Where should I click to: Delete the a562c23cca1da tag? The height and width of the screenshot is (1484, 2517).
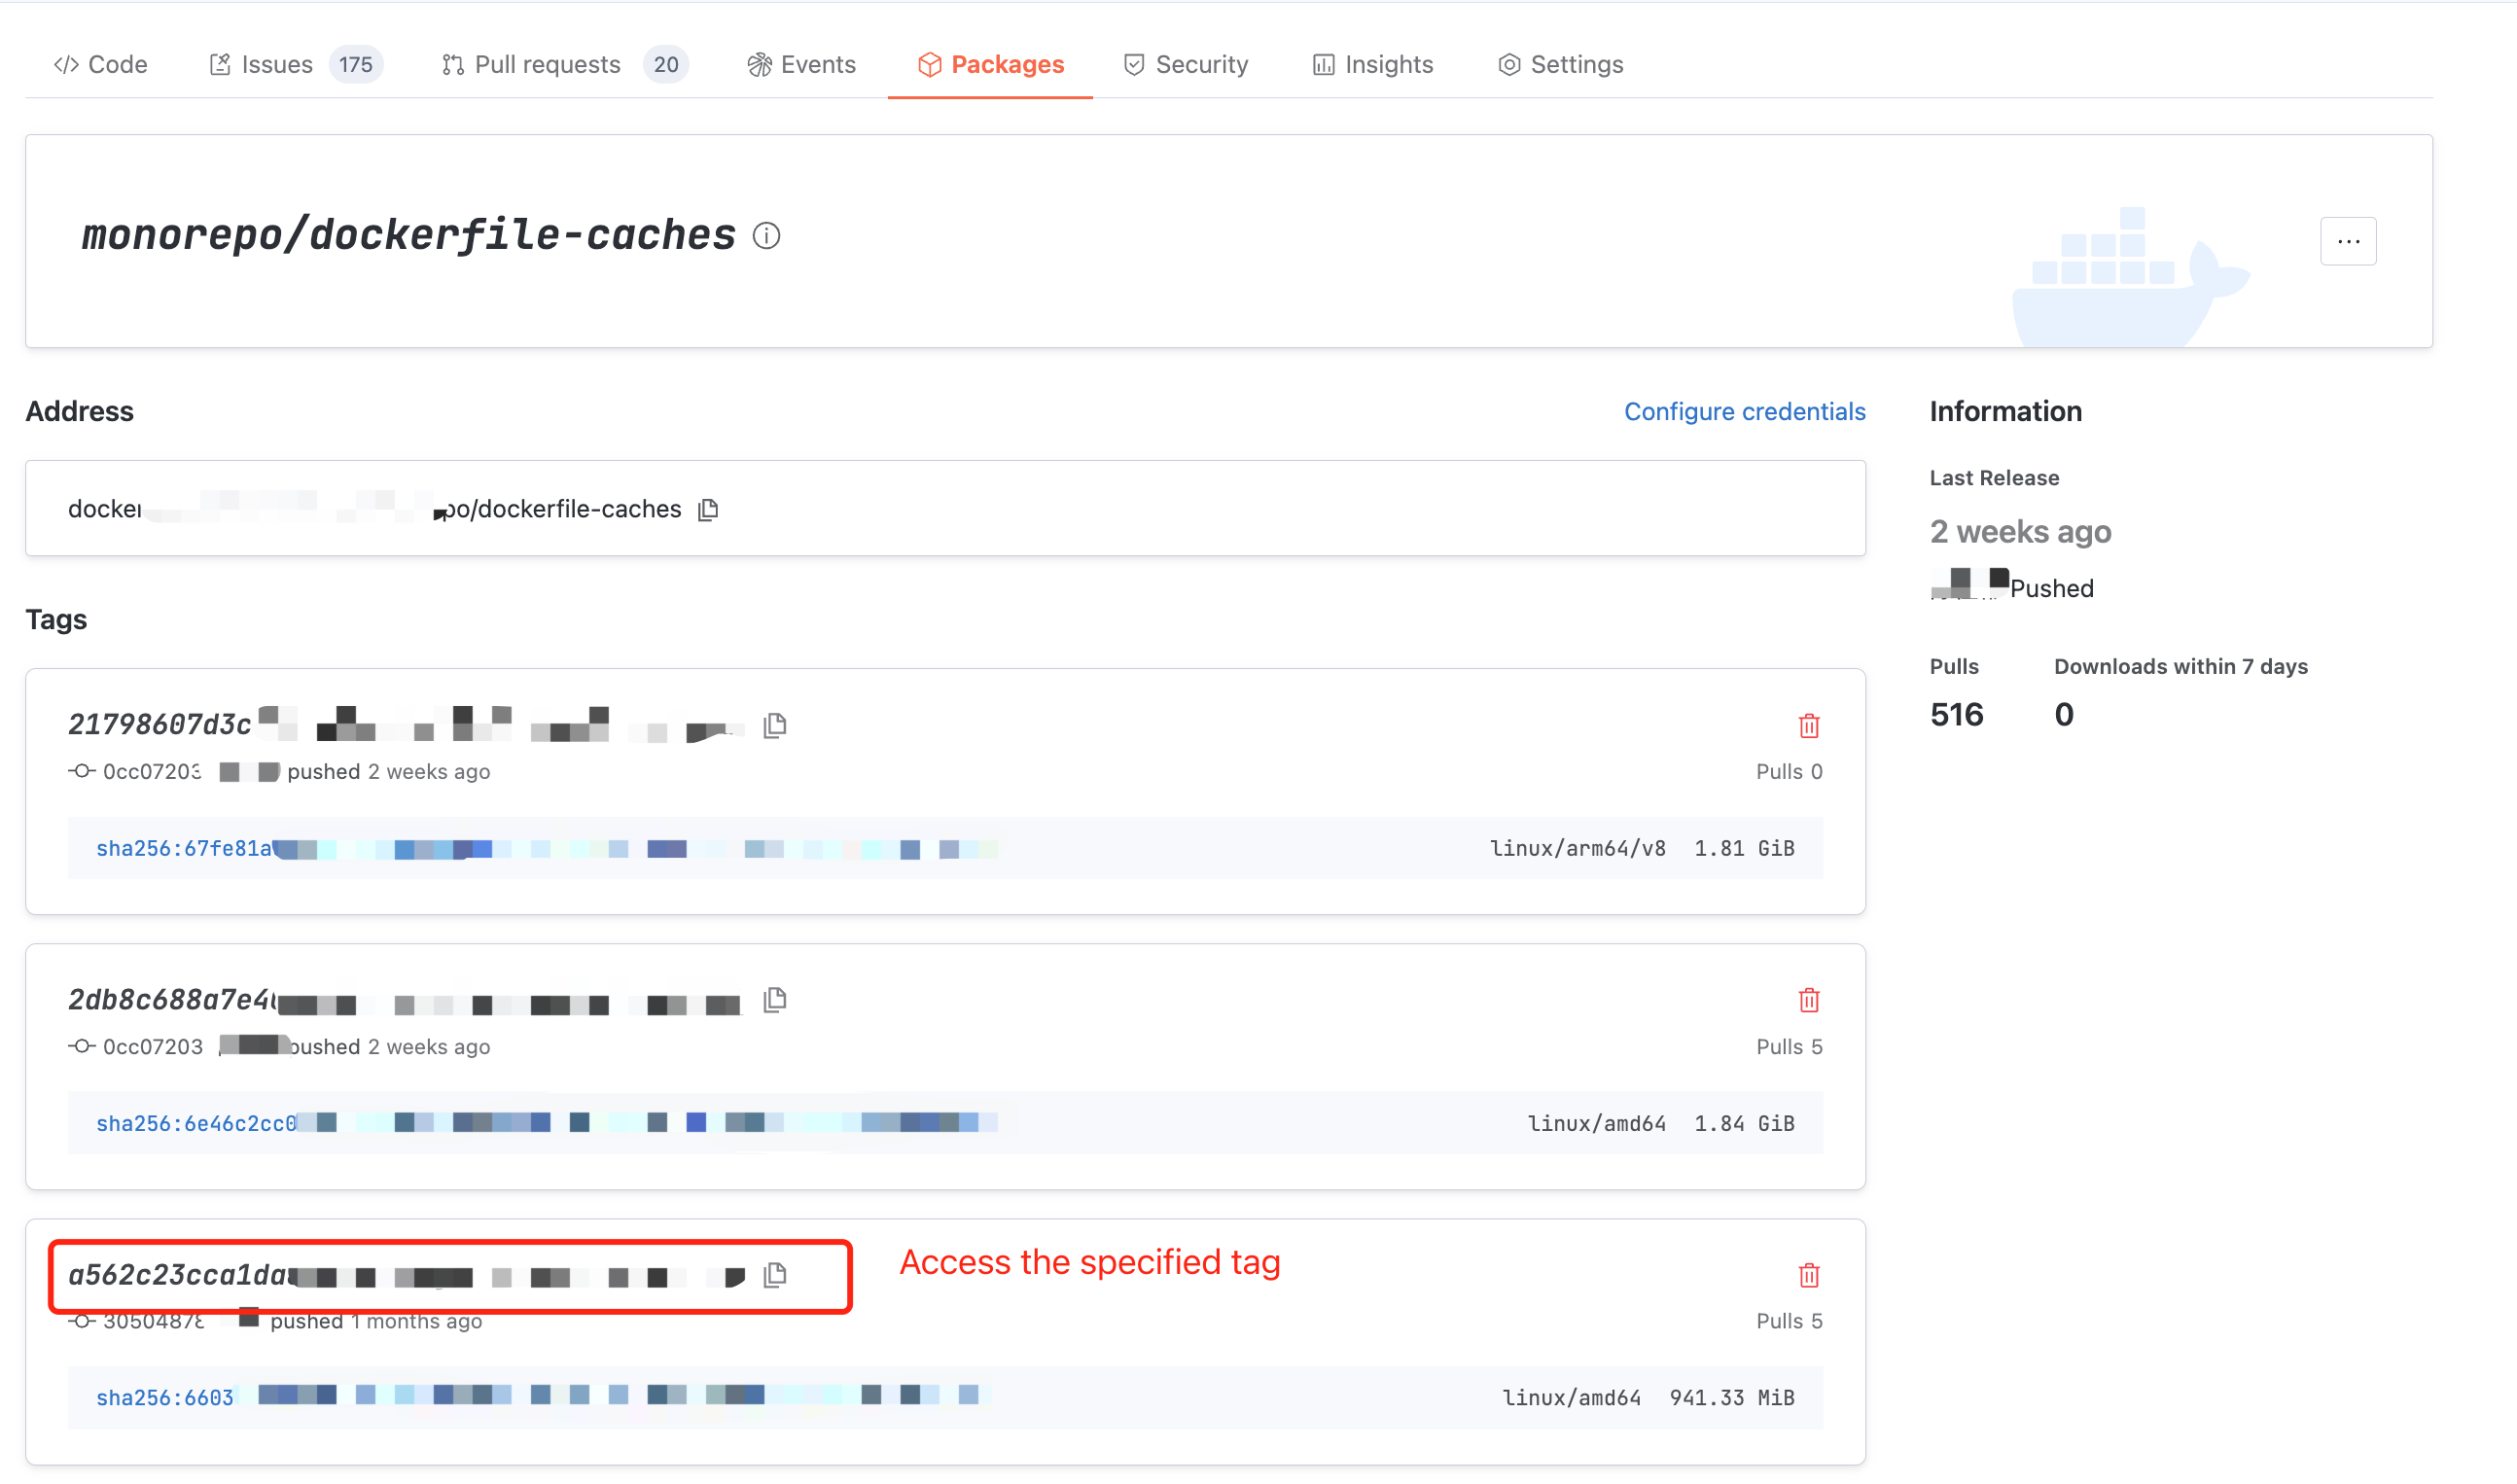coord(1808,1275)
